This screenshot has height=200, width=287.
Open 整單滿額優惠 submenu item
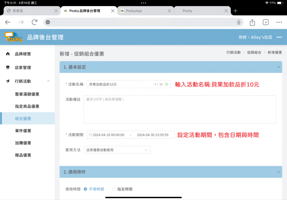(x=27, y=94)
